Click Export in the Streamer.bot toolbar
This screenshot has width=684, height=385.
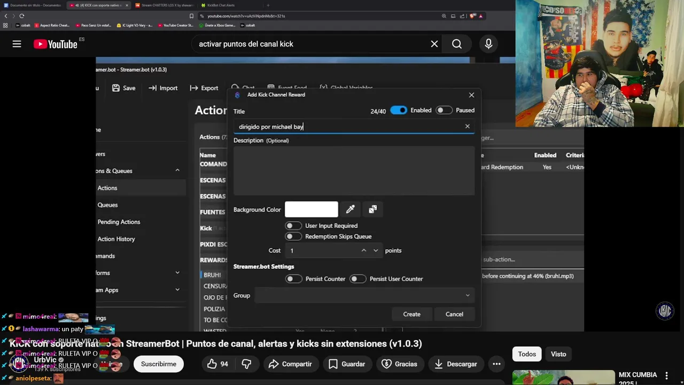204,88
